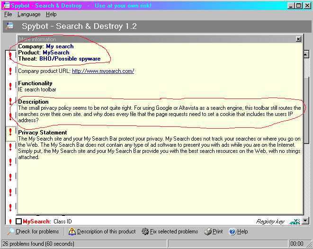Click the printer icon in the toolbar
The image size is (313, 249).
208,231
